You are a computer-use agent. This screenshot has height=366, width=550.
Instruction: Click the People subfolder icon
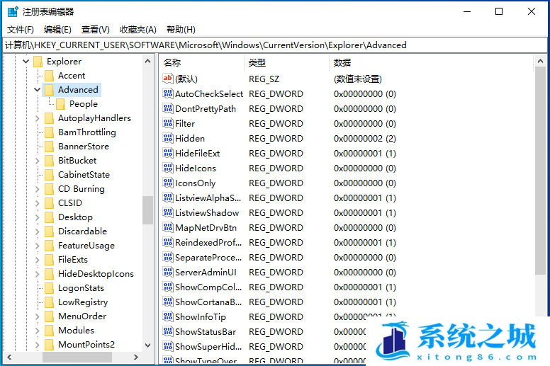[60, 104]
